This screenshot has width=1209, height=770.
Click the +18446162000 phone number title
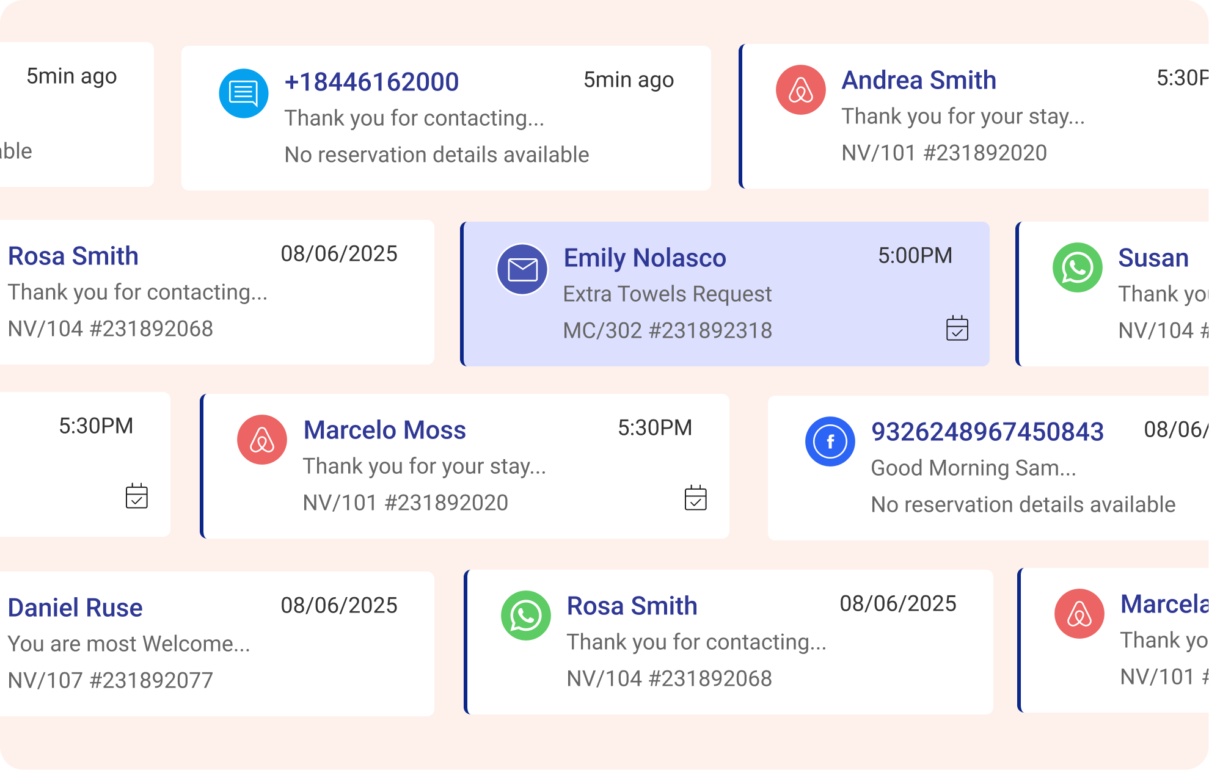point(371,82)
